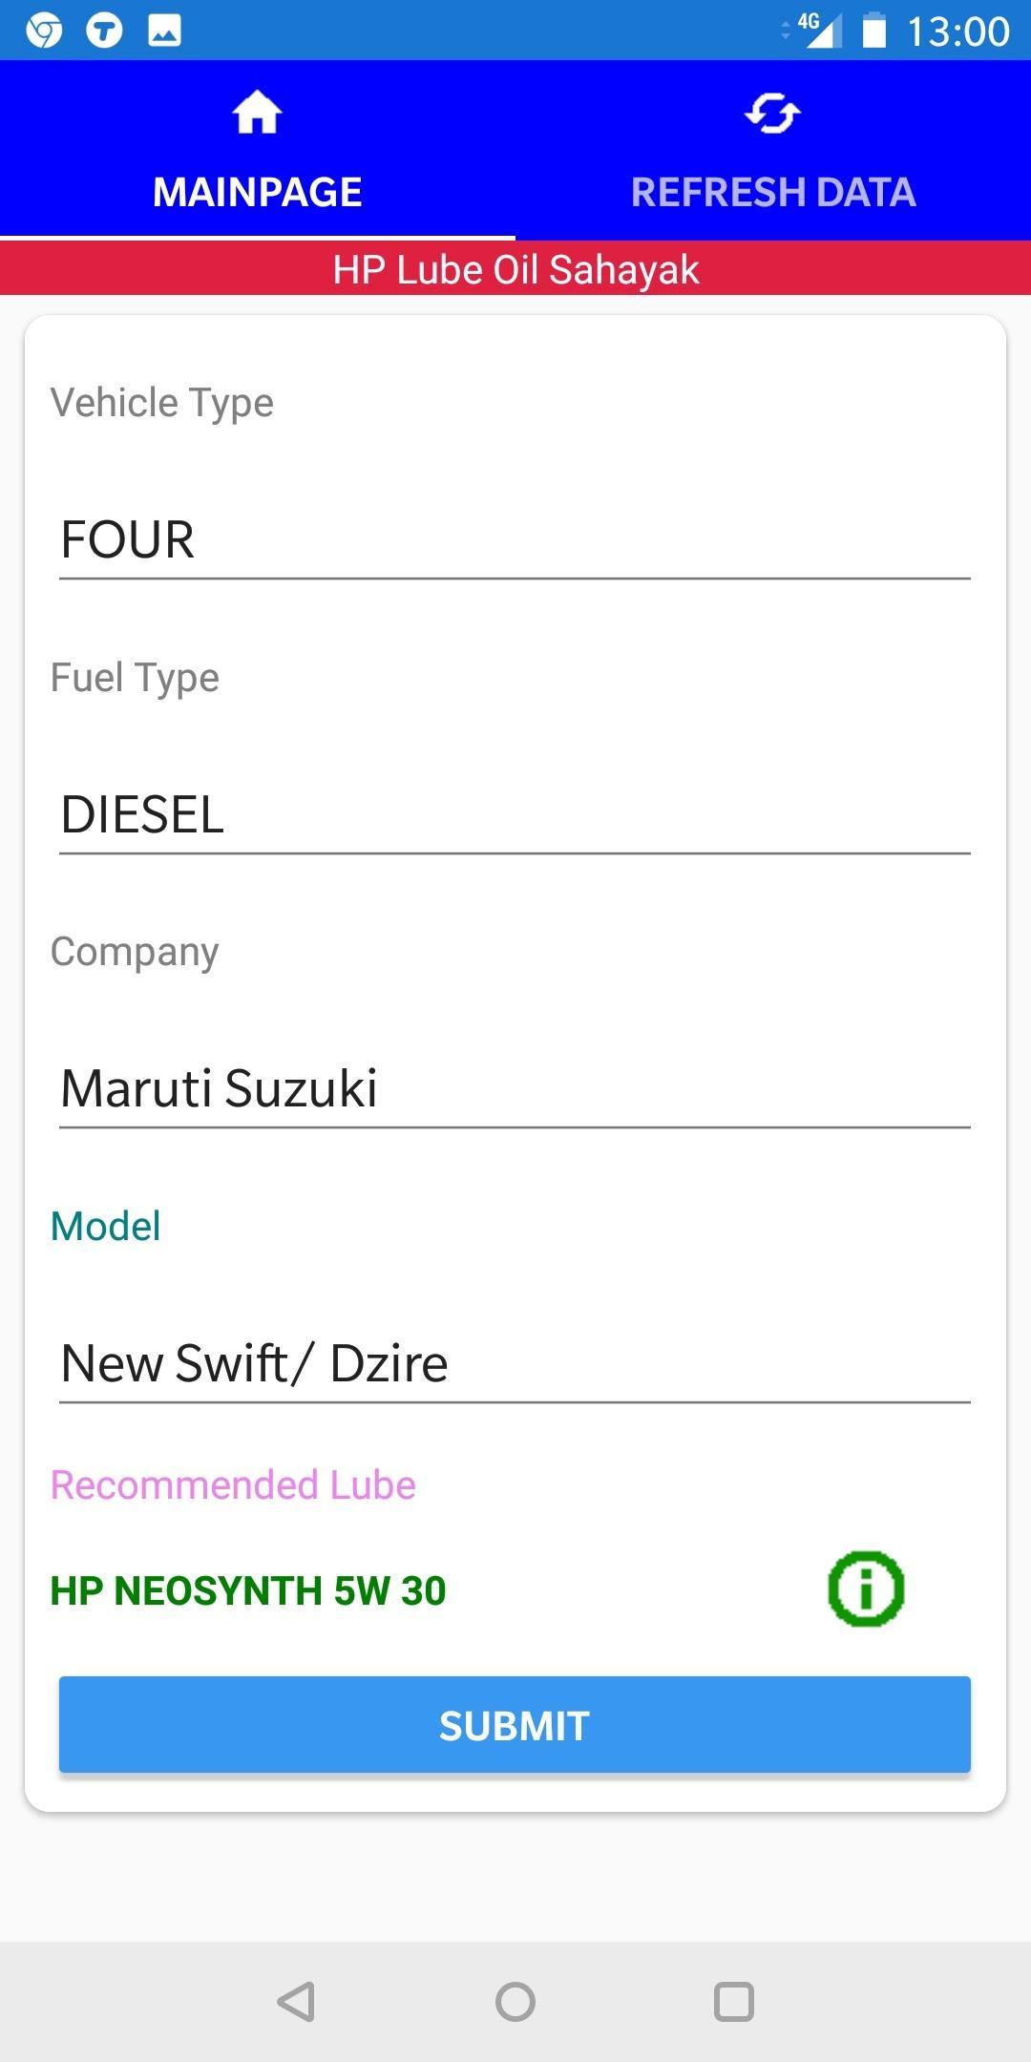The width and height of the screenshot is (1031, 2062).
Task: Open the Model dropdown showing New Swift/ Dzire
Action: pos(515,1363)
